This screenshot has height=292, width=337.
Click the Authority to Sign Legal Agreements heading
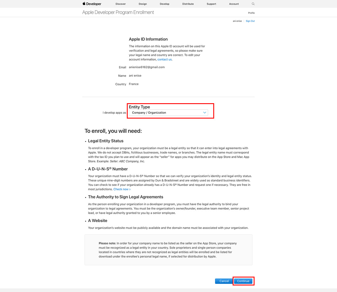click(x=125, y=197)
